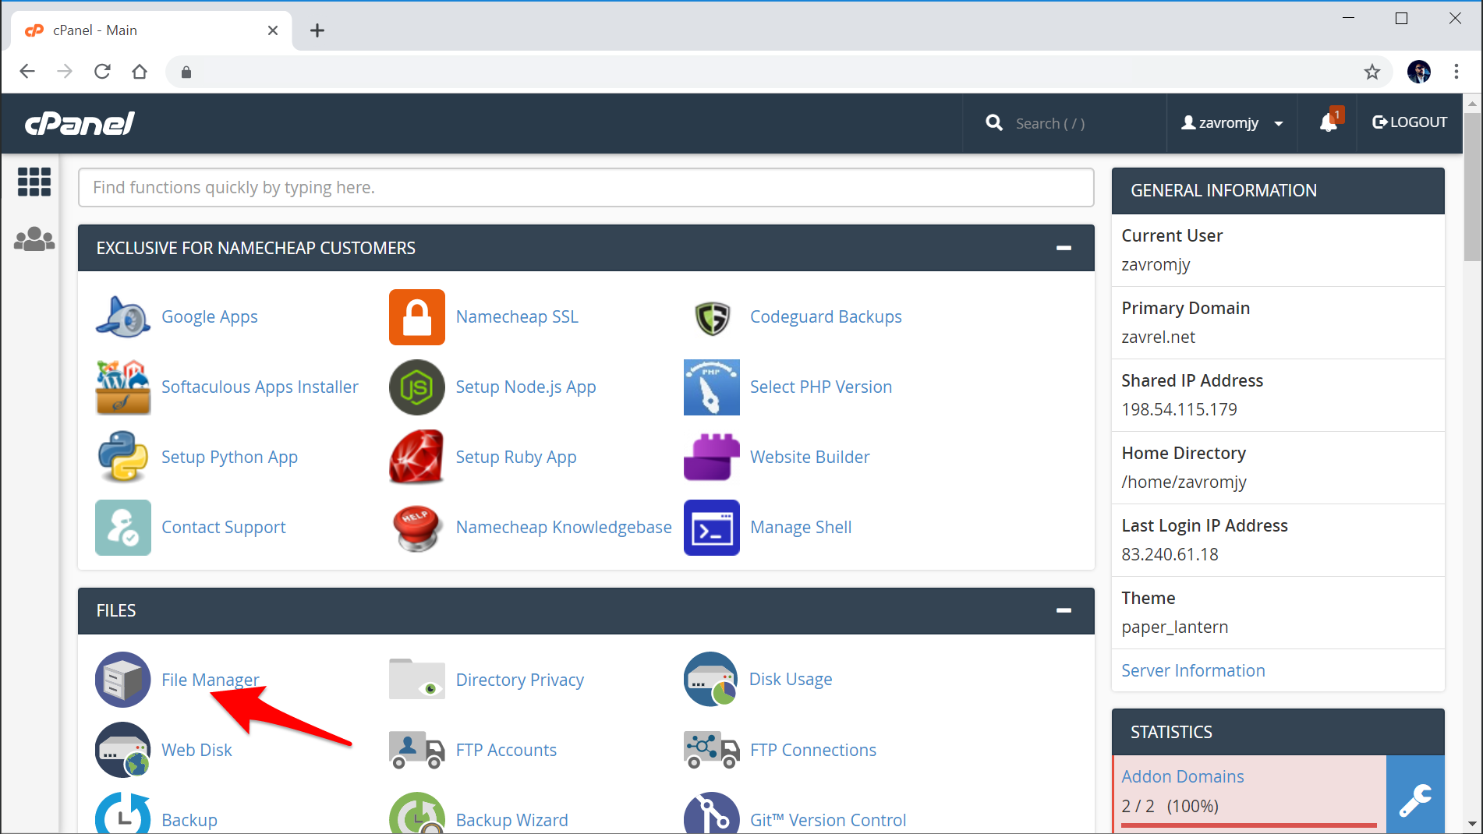Screen dimensions: 1483x834
Task: Expand the zavromjy user dropdown
Action: pyautogui.click(x=1232, y=122)
